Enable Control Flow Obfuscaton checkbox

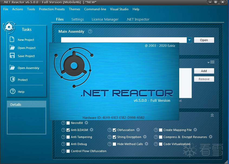tap(68, 151)
